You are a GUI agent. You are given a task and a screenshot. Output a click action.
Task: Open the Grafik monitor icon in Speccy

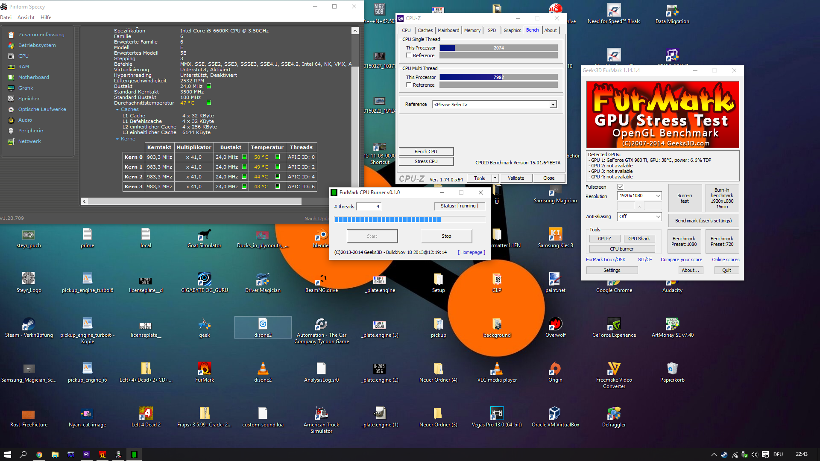[11, 88]
